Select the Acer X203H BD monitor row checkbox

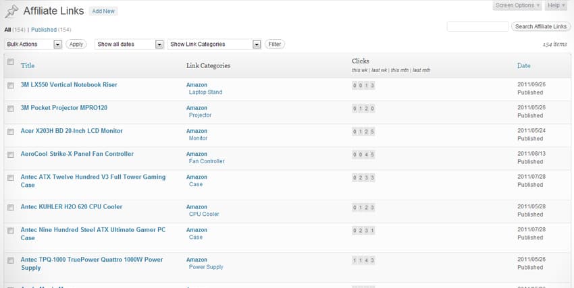point(10,132)
